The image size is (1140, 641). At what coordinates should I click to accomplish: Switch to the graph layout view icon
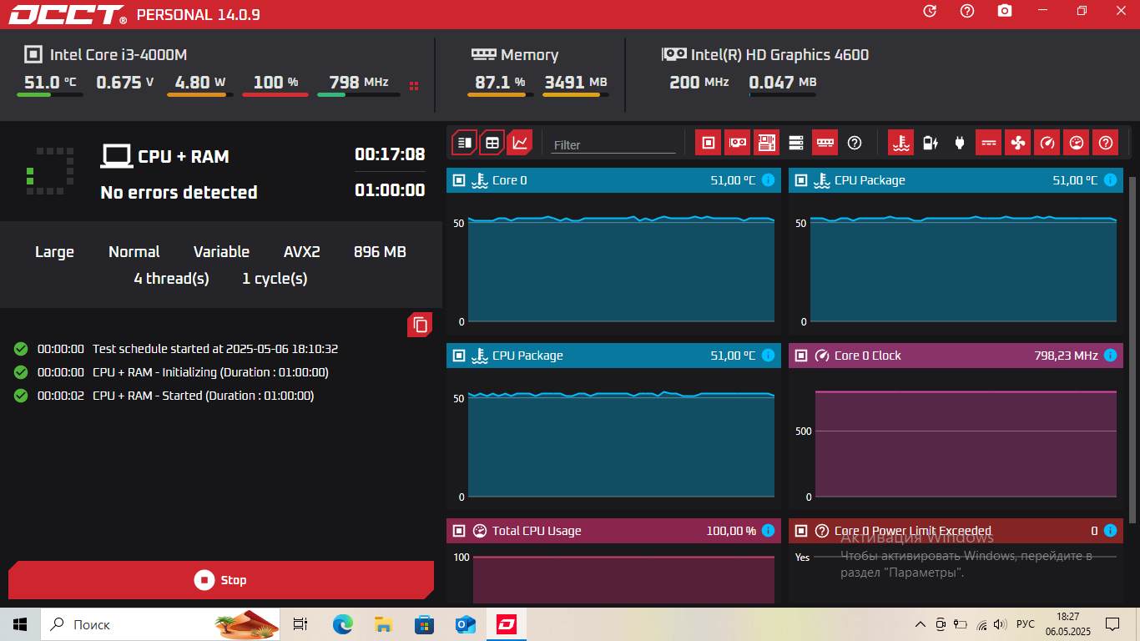coord(520,143)
